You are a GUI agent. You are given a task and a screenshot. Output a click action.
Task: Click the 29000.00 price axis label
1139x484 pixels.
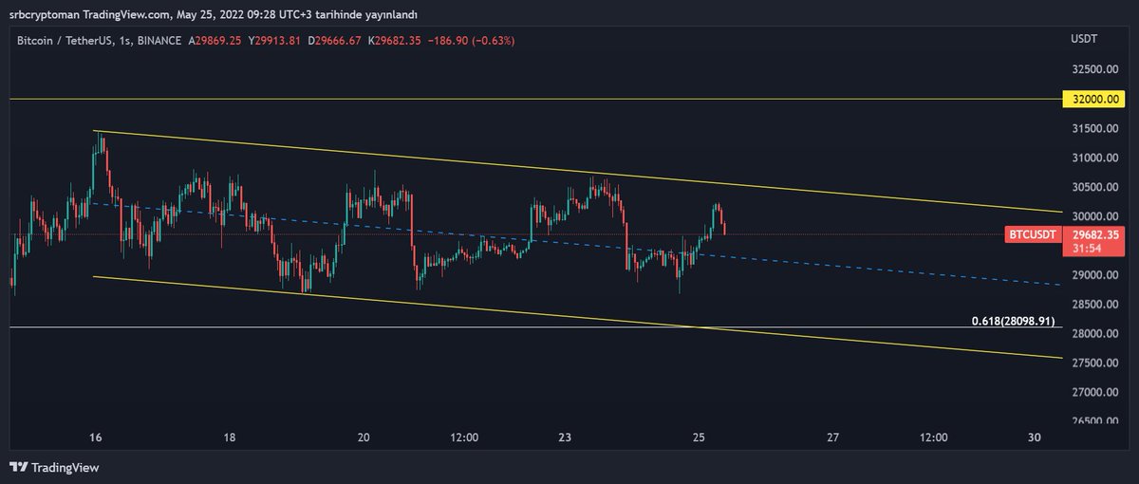1094,275
